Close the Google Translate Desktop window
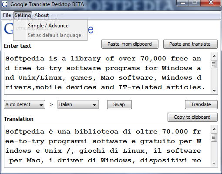This screenshot has height=174, width=222. (211, 3)
